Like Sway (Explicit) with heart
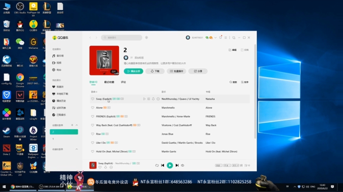343x192 pixels. tap(92, 99)
